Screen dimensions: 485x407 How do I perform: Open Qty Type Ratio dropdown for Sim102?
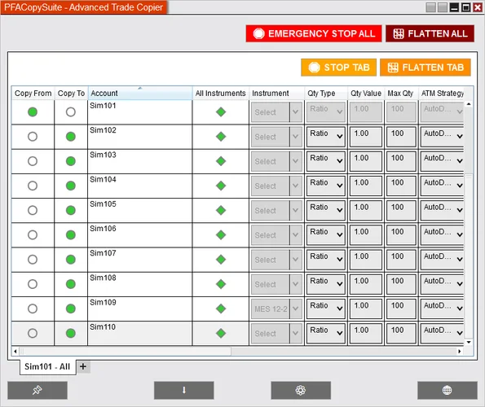pos(326,136)
